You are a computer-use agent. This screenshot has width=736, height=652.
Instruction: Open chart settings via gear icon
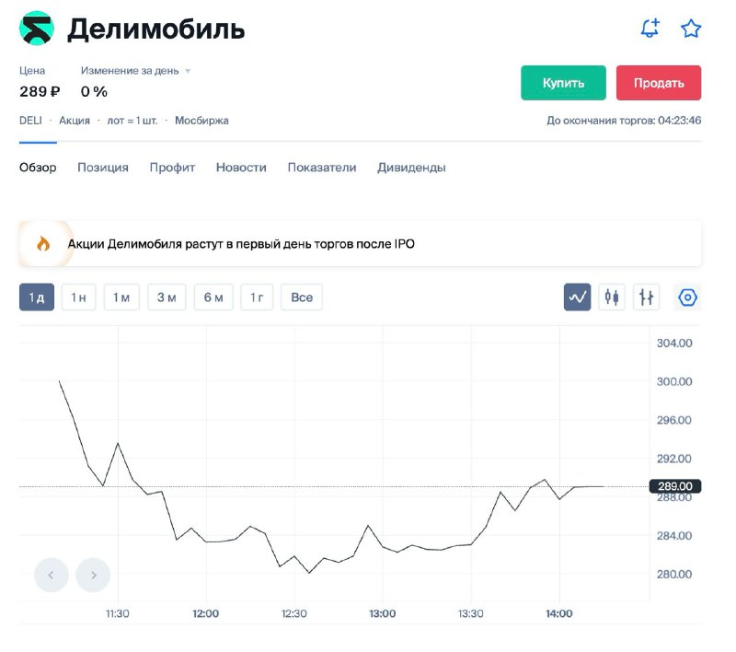coord(687,297)
